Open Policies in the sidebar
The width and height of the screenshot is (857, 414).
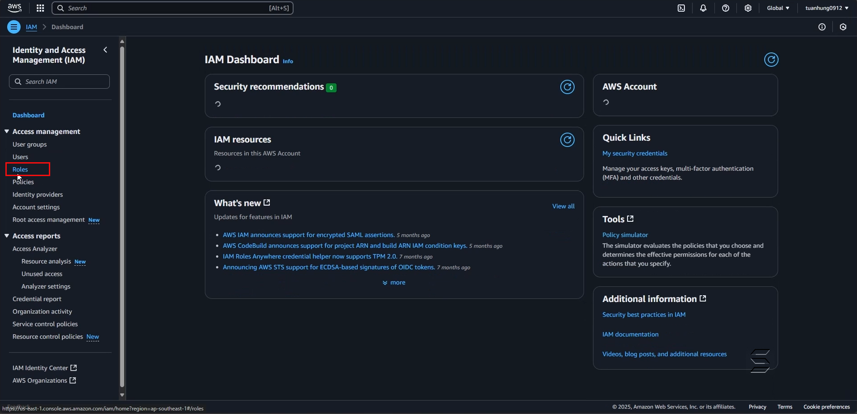click(x=23, y=182)
